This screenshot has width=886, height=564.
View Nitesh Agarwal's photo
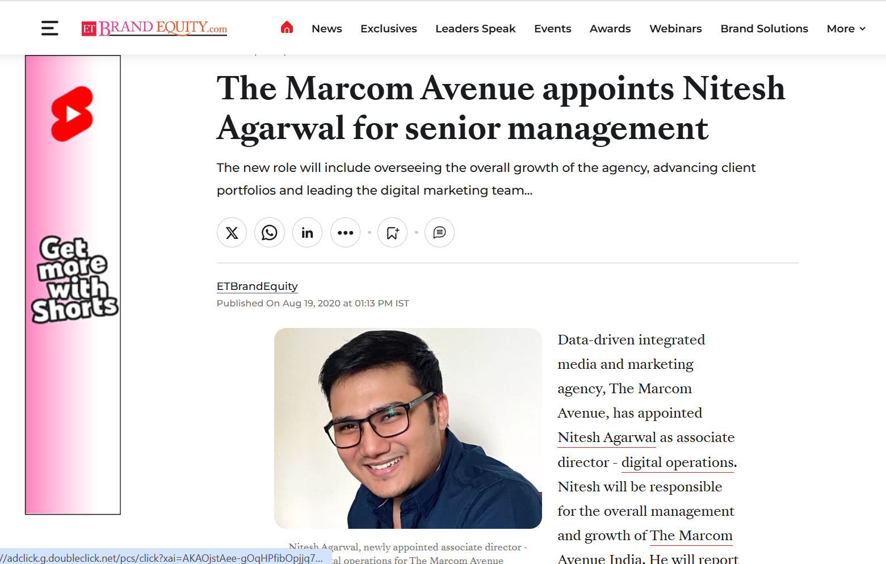[x=408, y=428]
